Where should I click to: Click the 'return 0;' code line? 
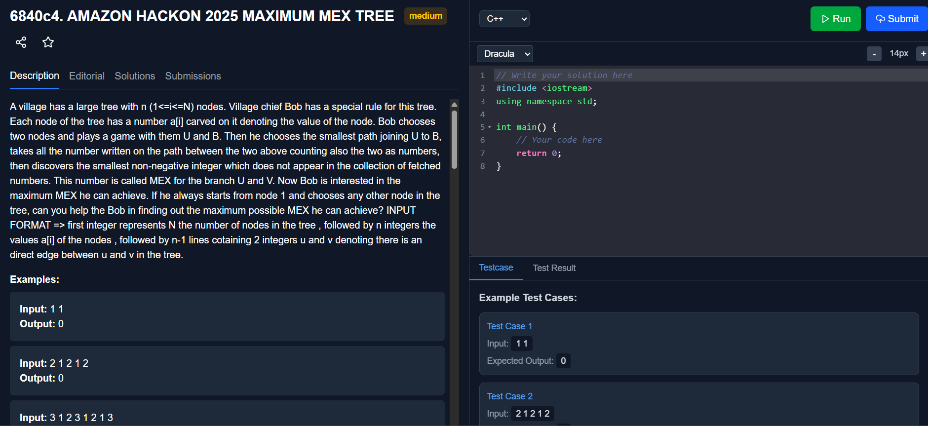[539, 153]
